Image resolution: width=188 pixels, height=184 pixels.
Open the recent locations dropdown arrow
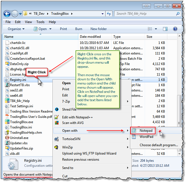tap(20, 14)
